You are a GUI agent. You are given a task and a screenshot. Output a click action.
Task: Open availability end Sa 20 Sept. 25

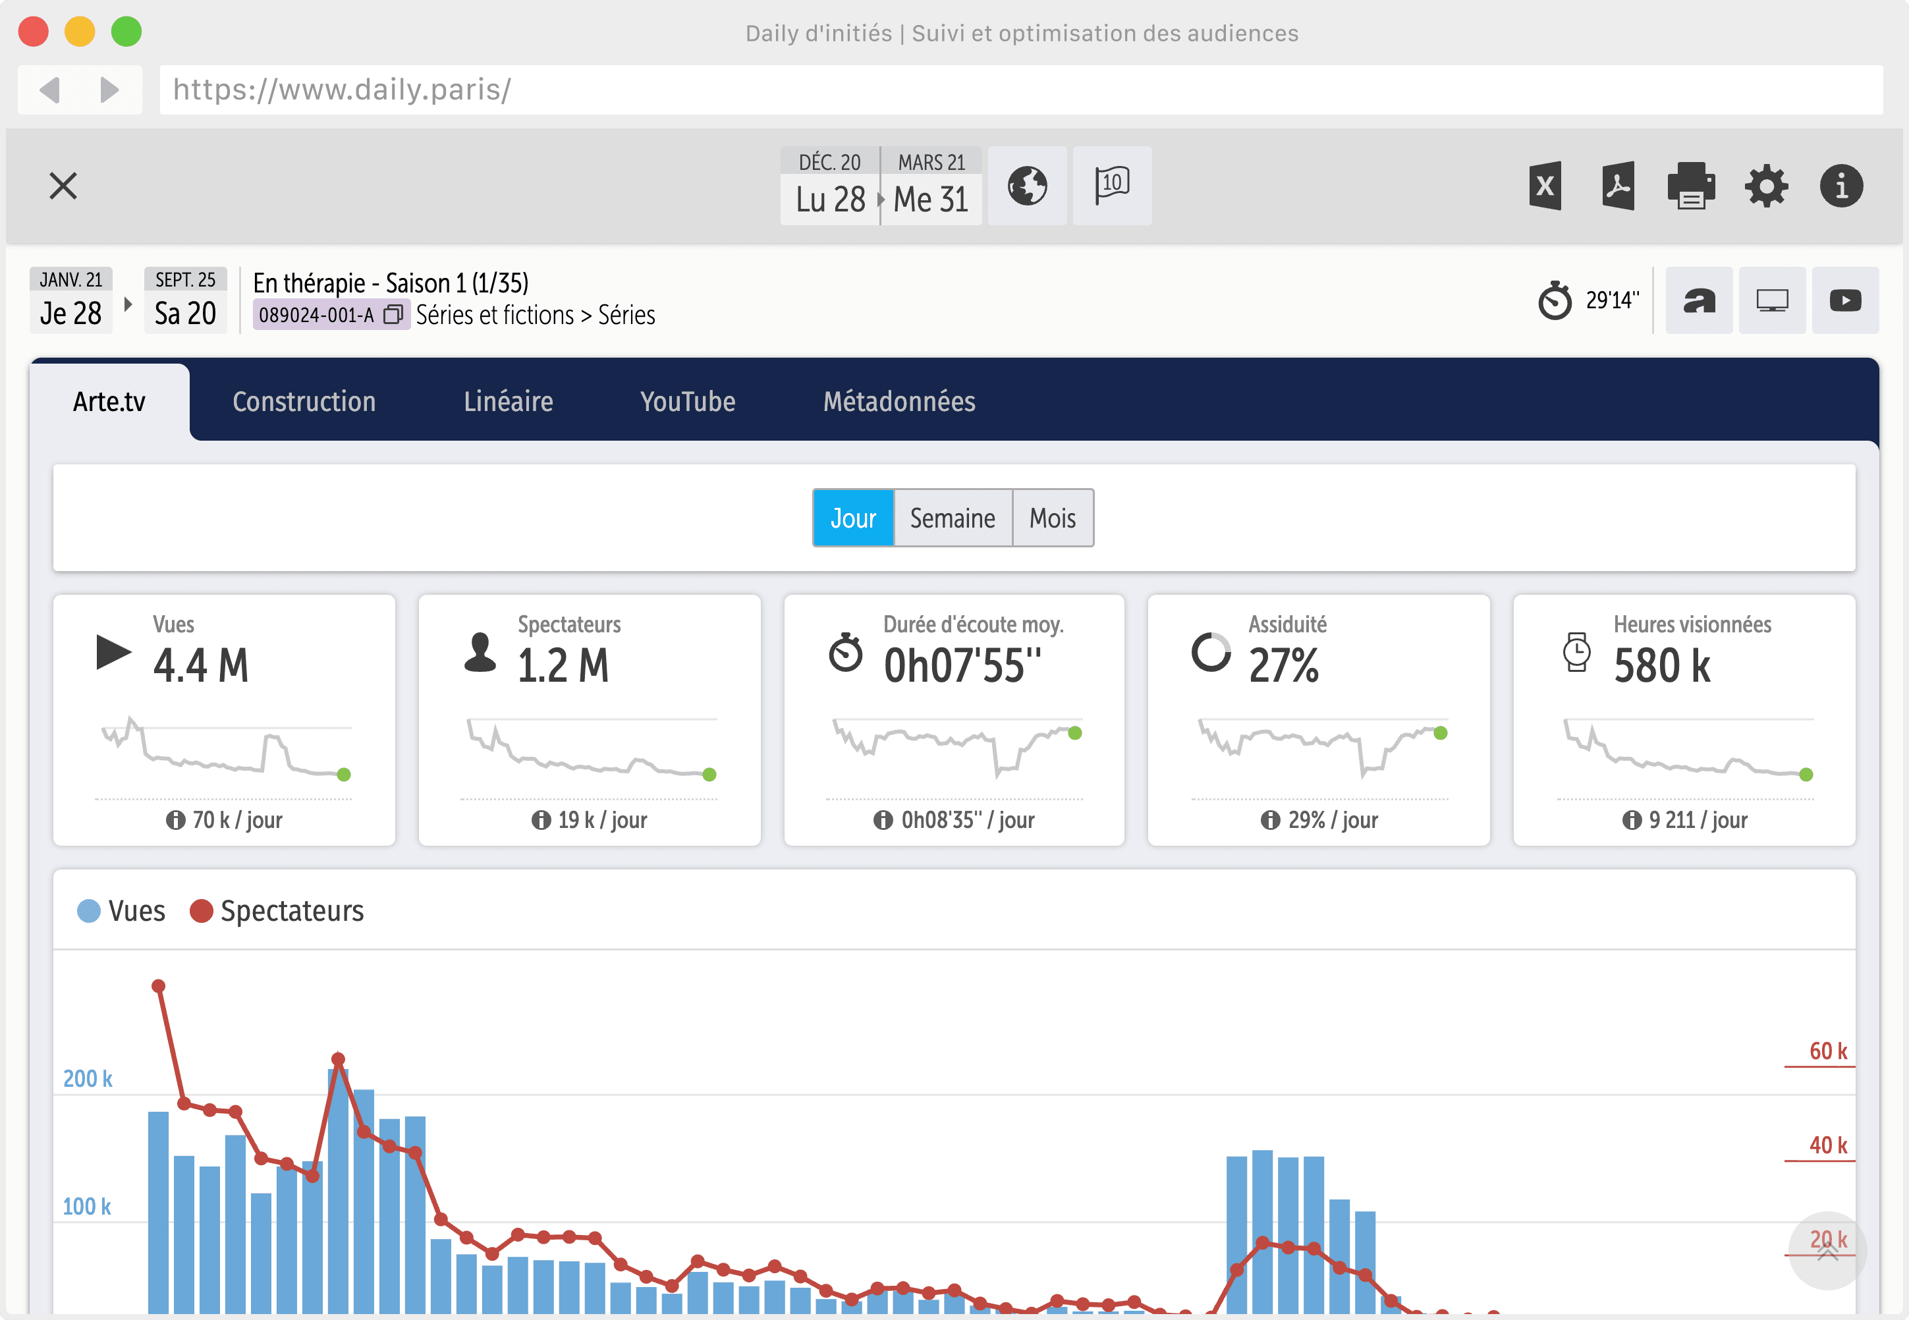[185, 300]
